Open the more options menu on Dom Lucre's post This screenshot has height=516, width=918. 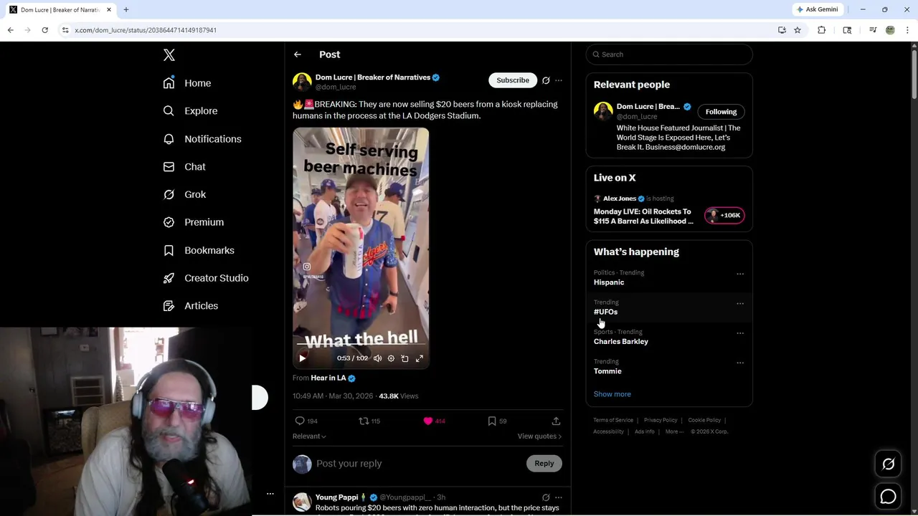tap(559, 80)
